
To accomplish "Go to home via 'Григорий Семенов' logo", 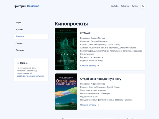I will (26, 6).
